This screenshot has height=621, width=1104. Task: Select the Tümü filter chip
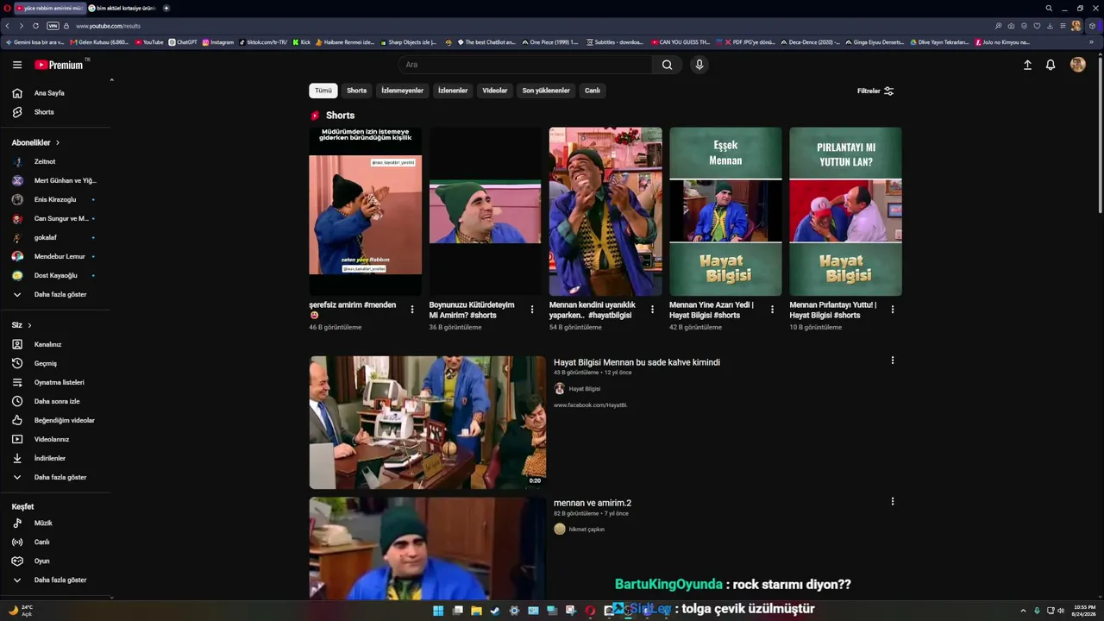[323, 91]
